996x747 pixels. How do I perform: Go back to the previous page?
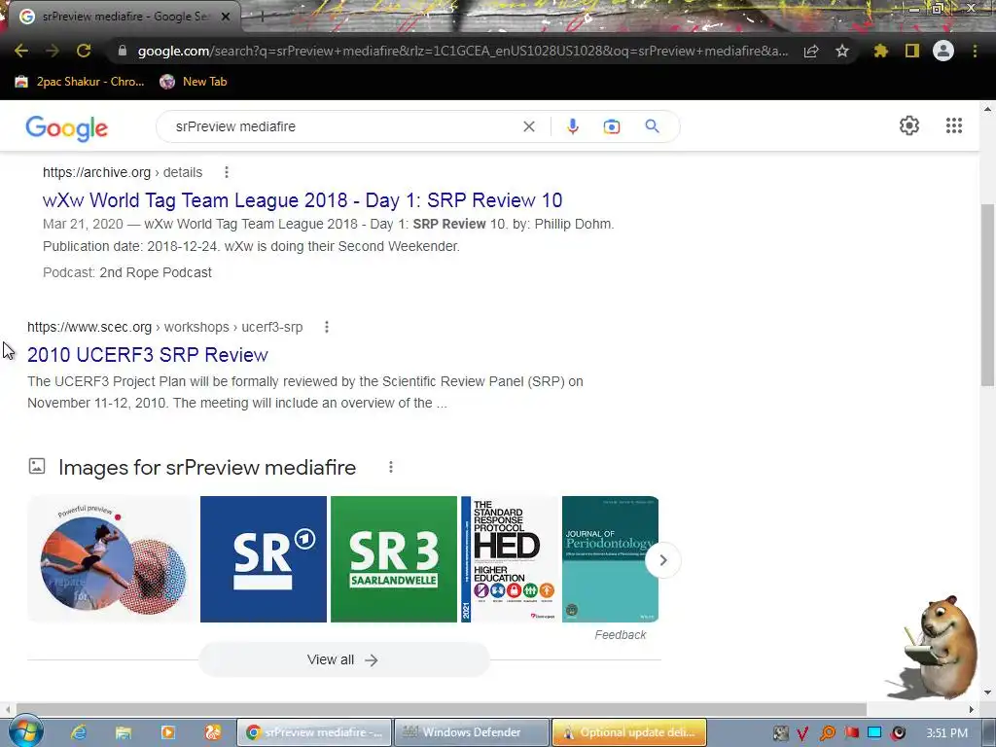(21, 51)
